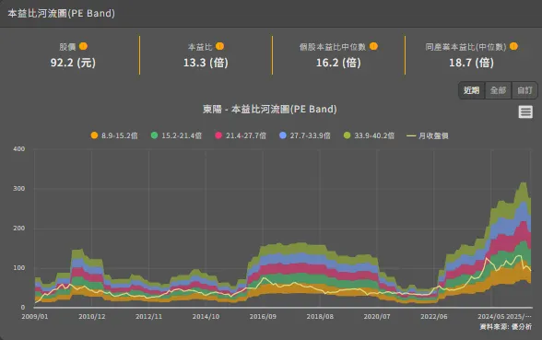This screenshot has height=340, width=542.
Task: Click the info icon next to 股價
Action: point(83,46)
